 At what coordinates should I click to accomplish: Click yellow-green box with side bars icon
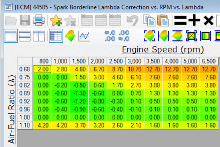(206, 36)
